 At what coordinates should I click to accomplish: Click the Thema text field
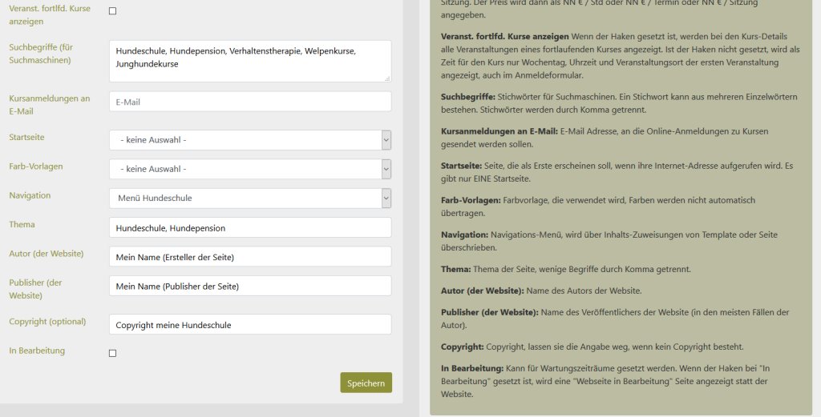[x=250, y=227]
